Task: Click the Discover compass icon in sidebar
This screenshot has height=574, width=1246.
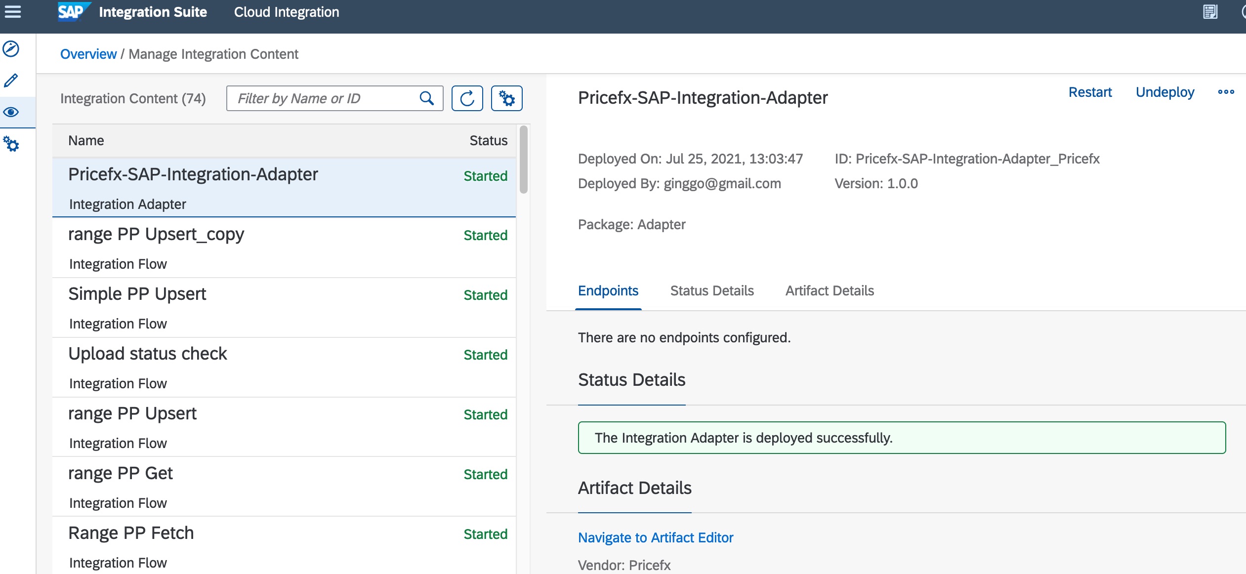Action: click(x=11, y=49)
